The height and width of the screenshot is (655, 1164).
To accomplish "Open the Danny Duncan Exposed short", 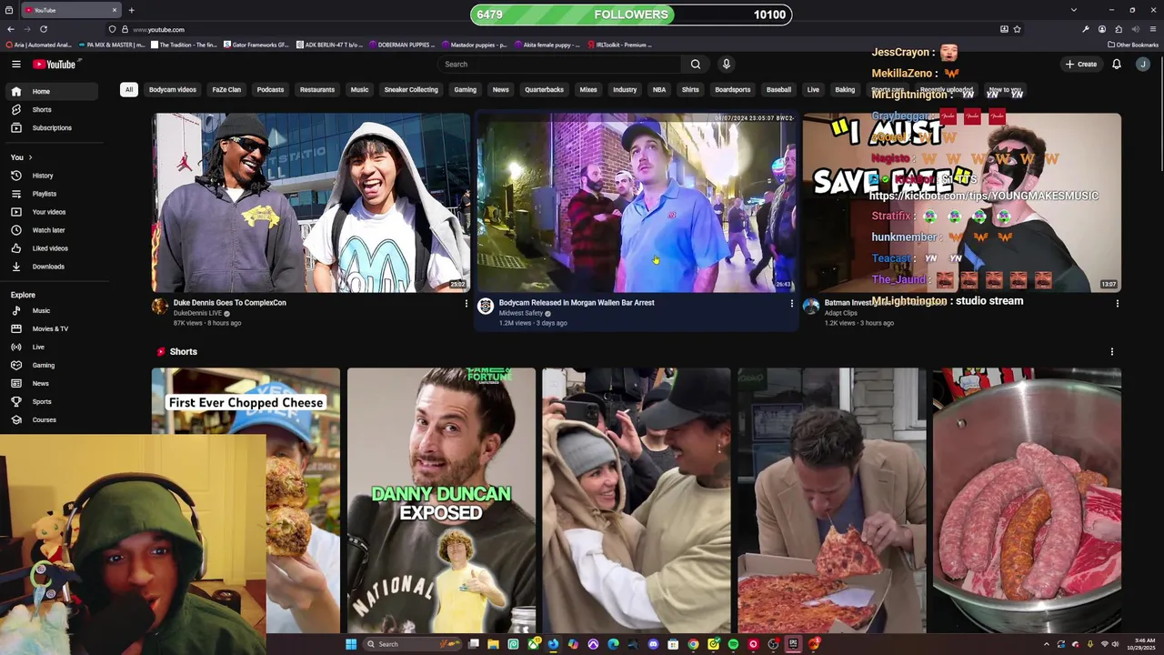I will [x=441, y=500].
